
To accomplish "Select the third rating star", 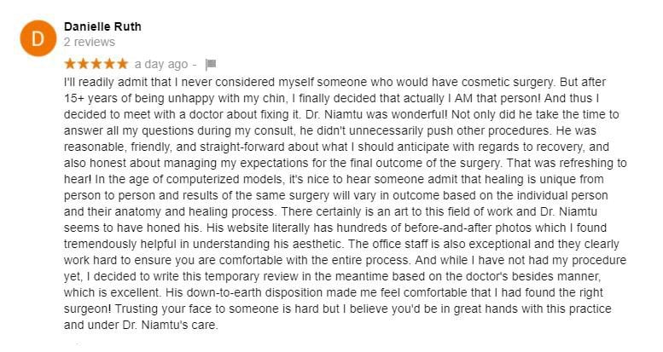I will (96, 64).
